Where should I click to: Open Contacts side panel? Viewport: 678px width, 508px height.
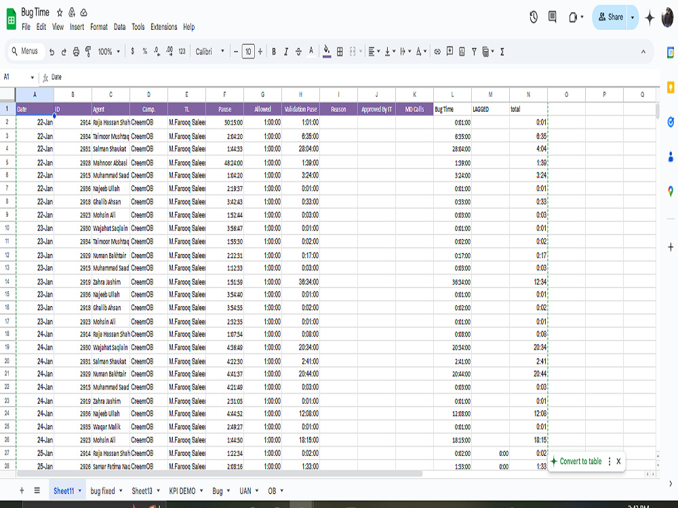point(671,157)
